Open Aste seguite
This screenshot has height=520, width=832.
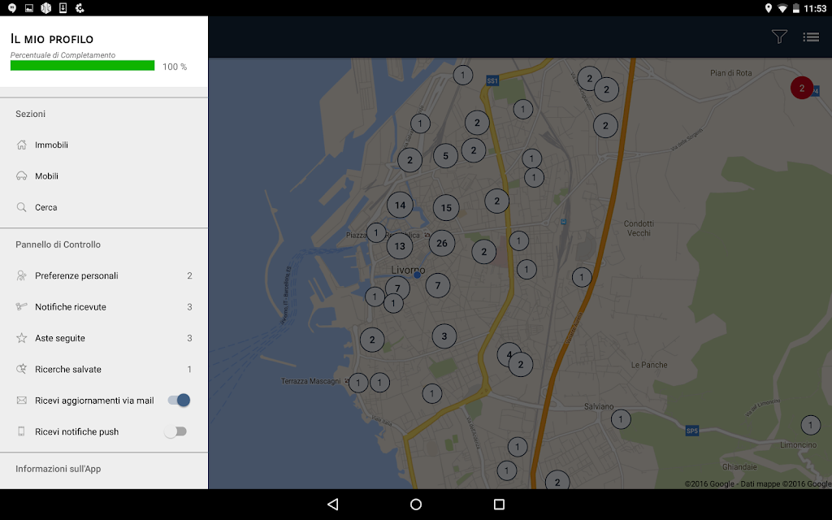pos(104,338)
